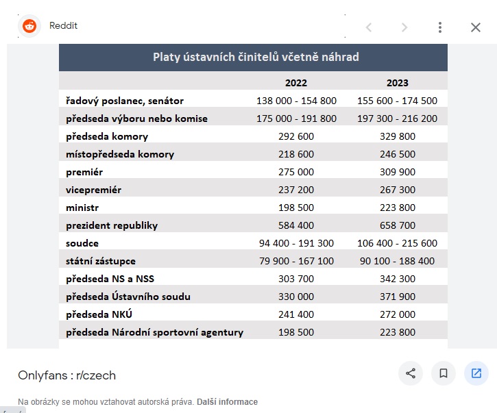Screen dimensions: 497x413
Task: Click the value '106 400 - 215 600'
Action: 397,243
